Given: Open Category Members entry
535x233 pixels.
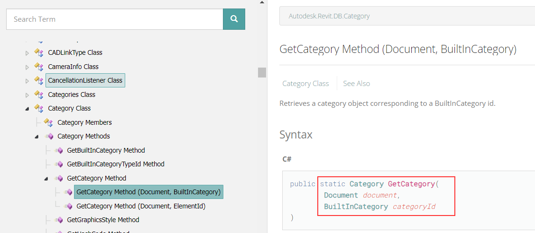Looking at the screenshot, I should (84, 122).
